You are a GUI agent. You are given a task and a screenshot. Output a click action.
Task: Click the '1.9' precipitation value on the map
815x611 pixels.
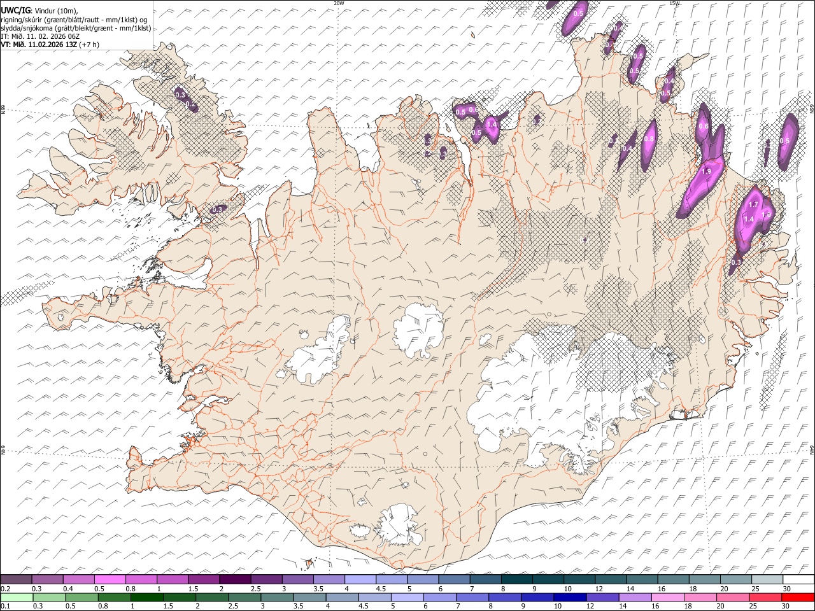tap(706, 171)
